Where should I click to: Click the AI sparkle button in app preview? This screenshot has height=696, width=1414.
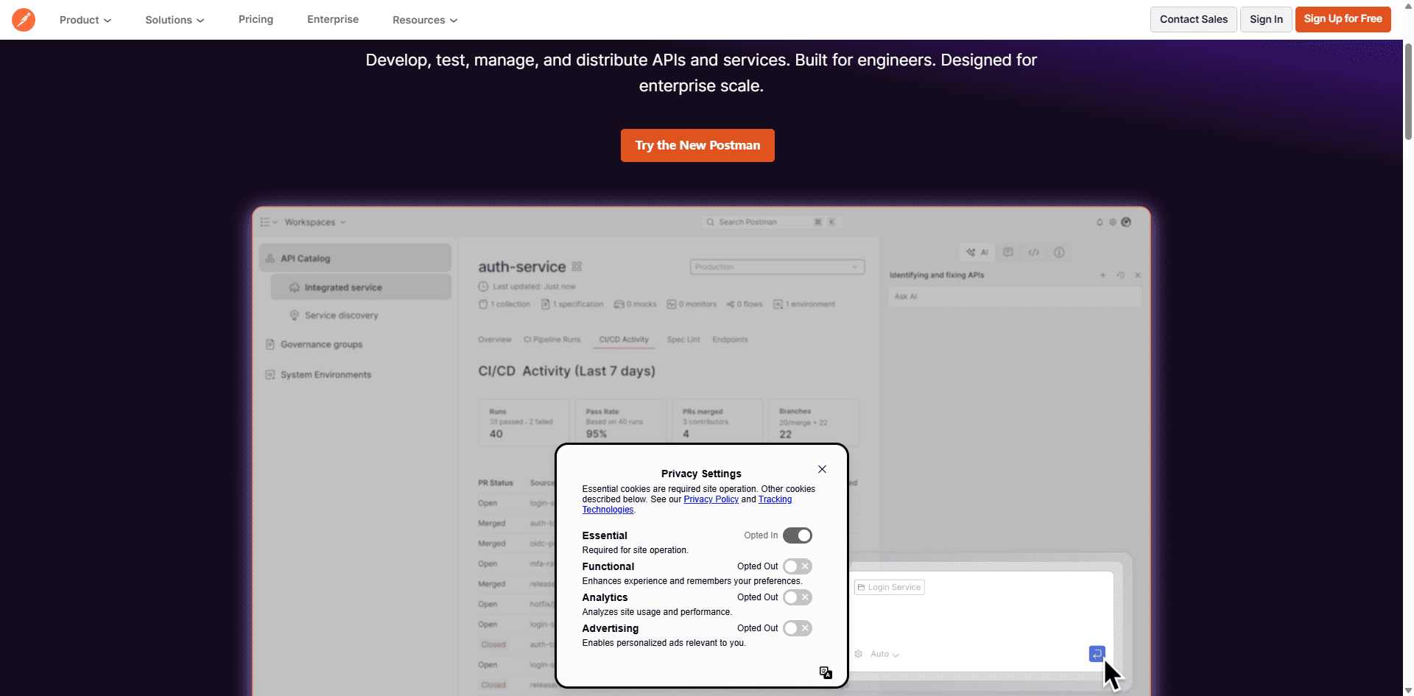pos(977,253)
